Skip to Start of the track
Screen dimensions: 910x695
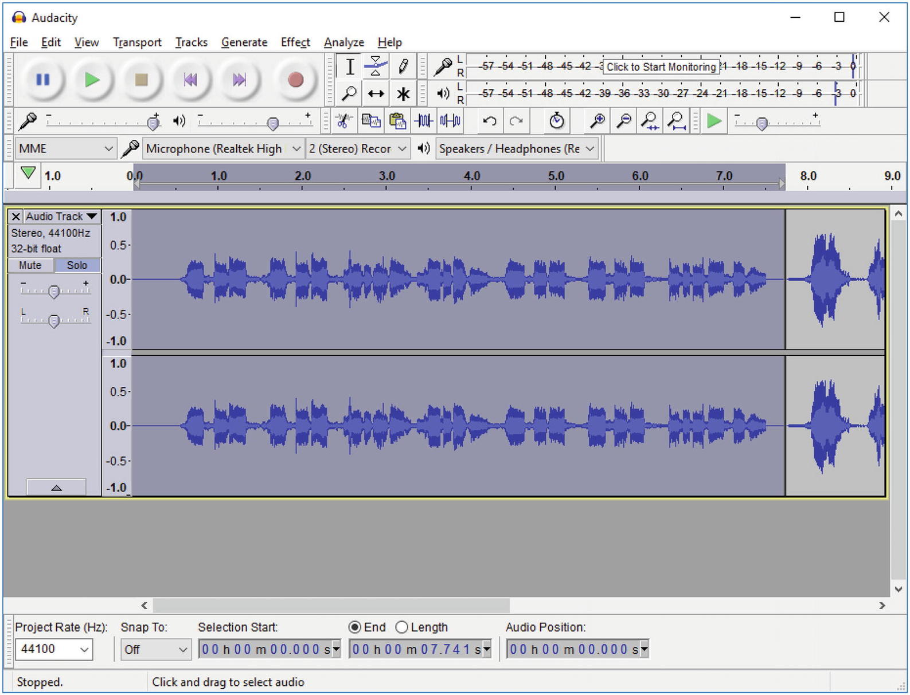coord(190,80)
